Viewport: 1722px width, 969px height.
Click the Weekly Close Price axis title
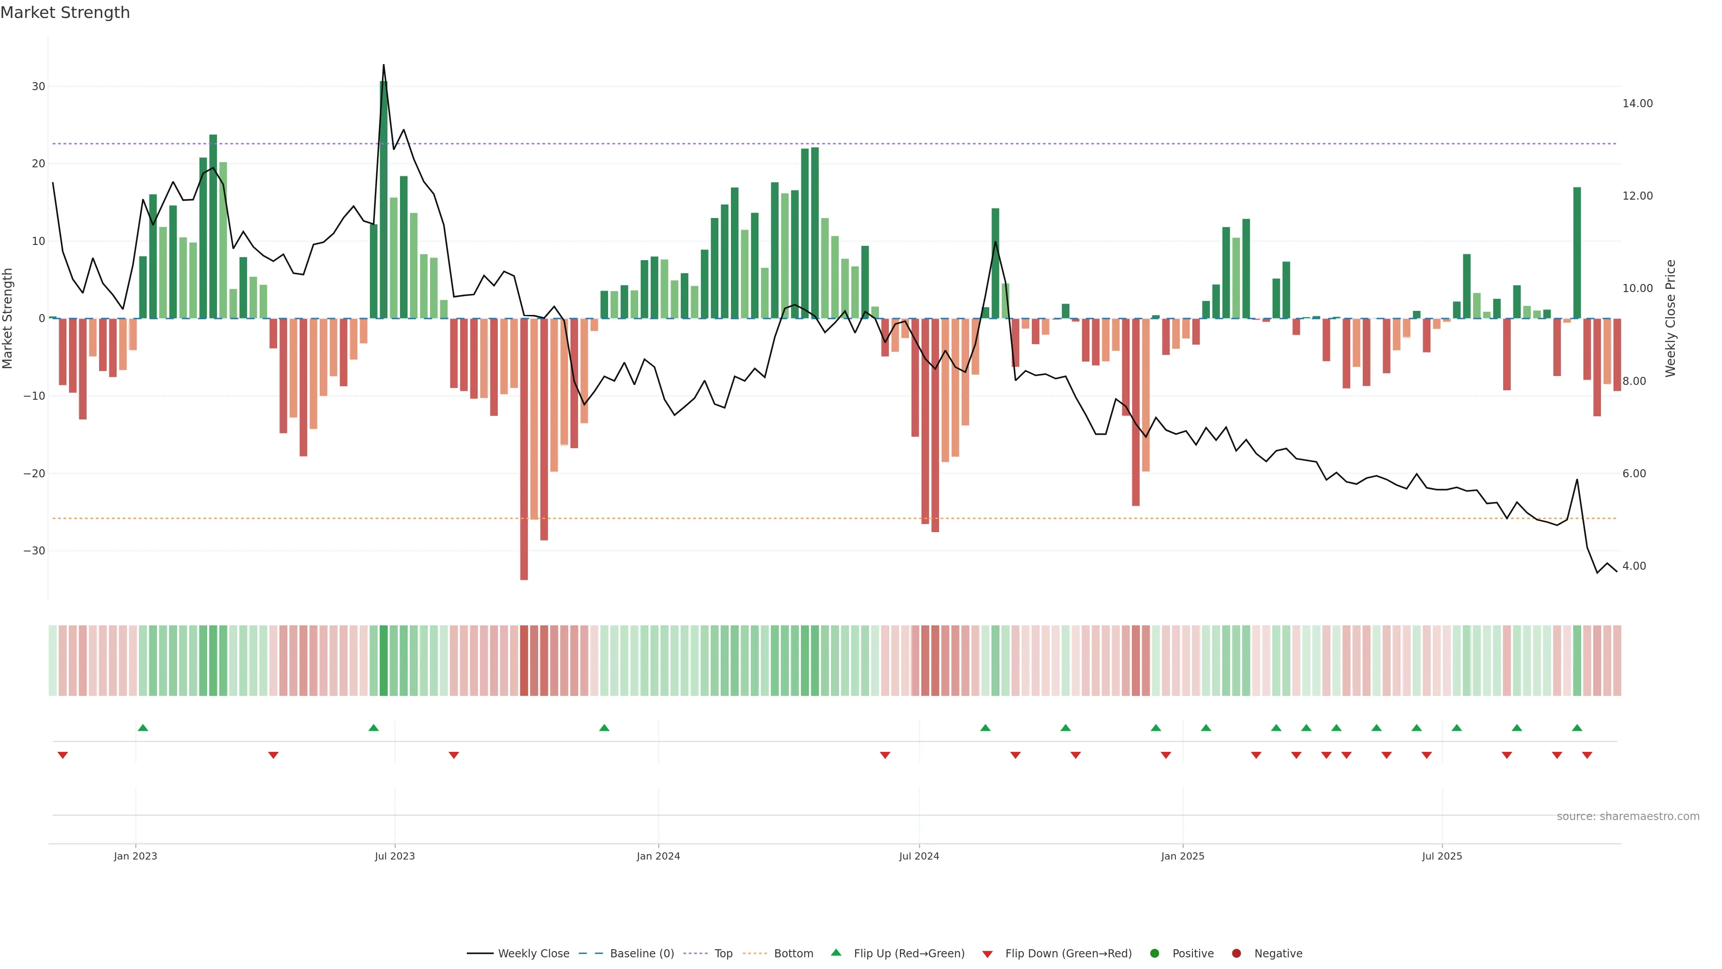click(1670, 319)
